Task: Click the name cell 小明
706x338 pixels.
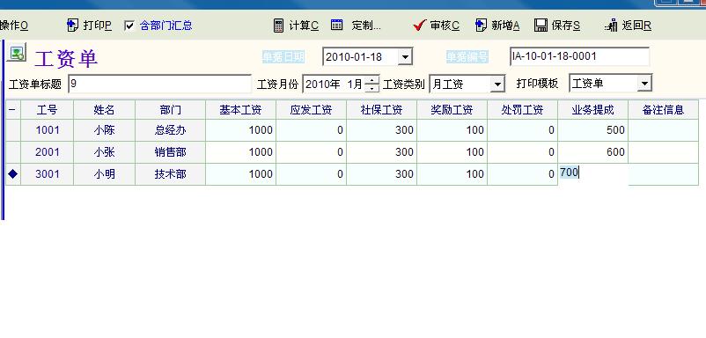Action: pyautogui.click(x=105, y=174)
